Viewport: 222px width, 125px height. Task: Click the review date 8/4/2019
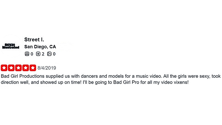[x=47, y=68]
